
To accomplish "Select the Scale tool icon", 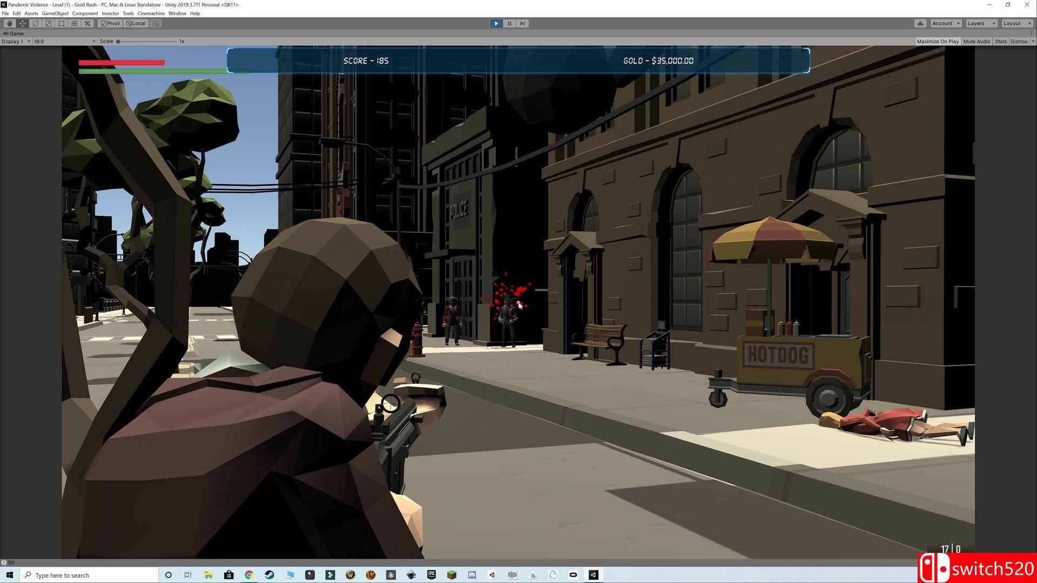I will tap(49, 23).
